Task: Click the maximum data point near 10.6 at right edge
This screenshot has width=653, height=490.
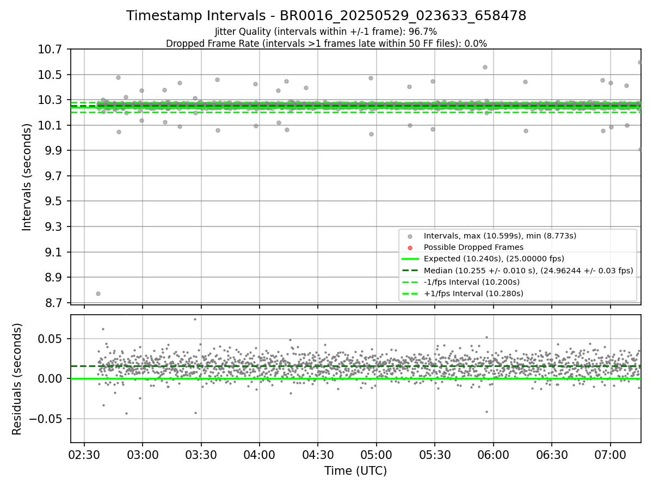Action: tap(640, 62)
